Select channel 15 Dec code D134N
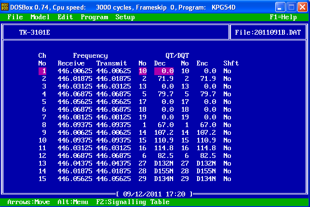310x207 pixels. (164, 179)
